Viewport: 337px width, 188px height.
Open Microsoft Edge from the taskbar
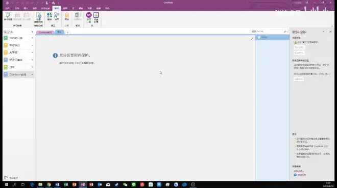pyautogui.click(x=32, y=184)
